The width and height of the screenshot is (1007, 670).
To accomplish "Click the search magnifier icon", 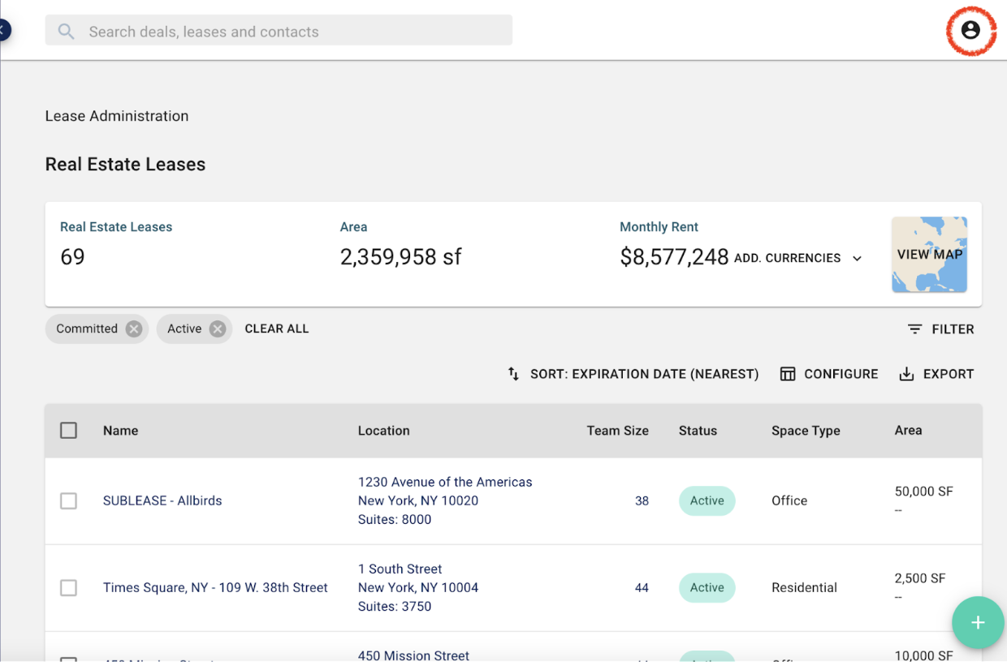I will tap(67, 32).
